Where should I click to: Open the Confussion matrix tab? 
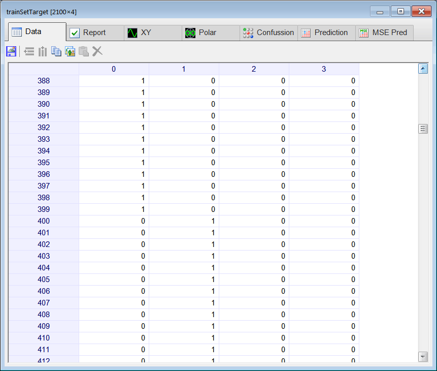[268, 33]
